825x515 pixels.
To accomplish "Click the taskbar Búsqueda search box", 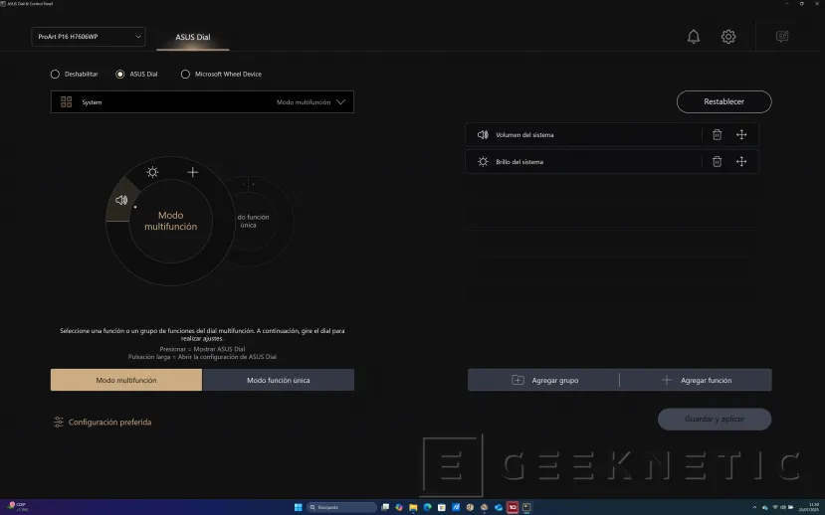I will click(x=341, y=507).
